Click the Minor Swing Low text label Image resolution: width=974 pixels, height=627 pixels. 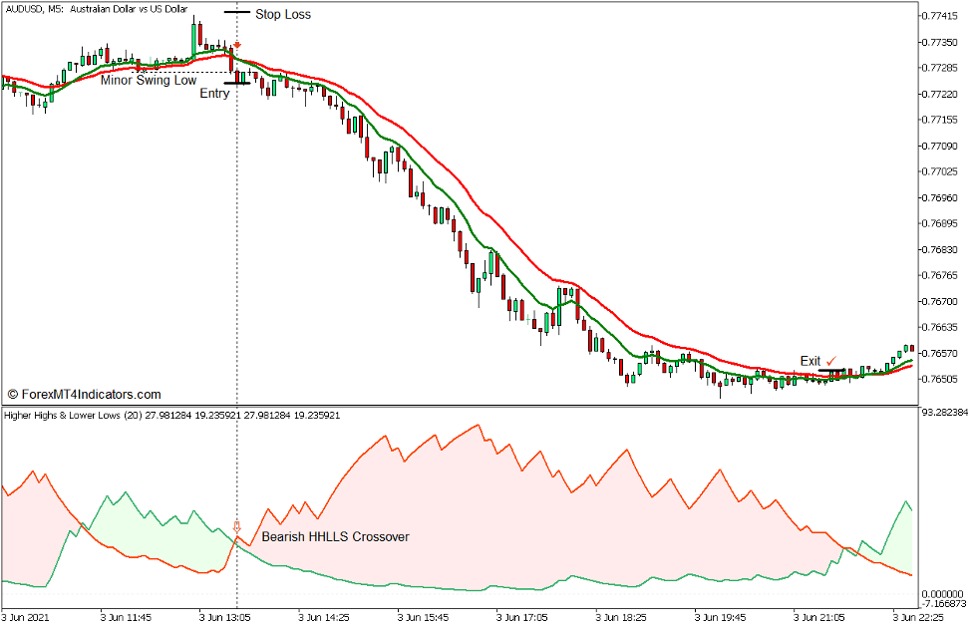click(151, 80)
